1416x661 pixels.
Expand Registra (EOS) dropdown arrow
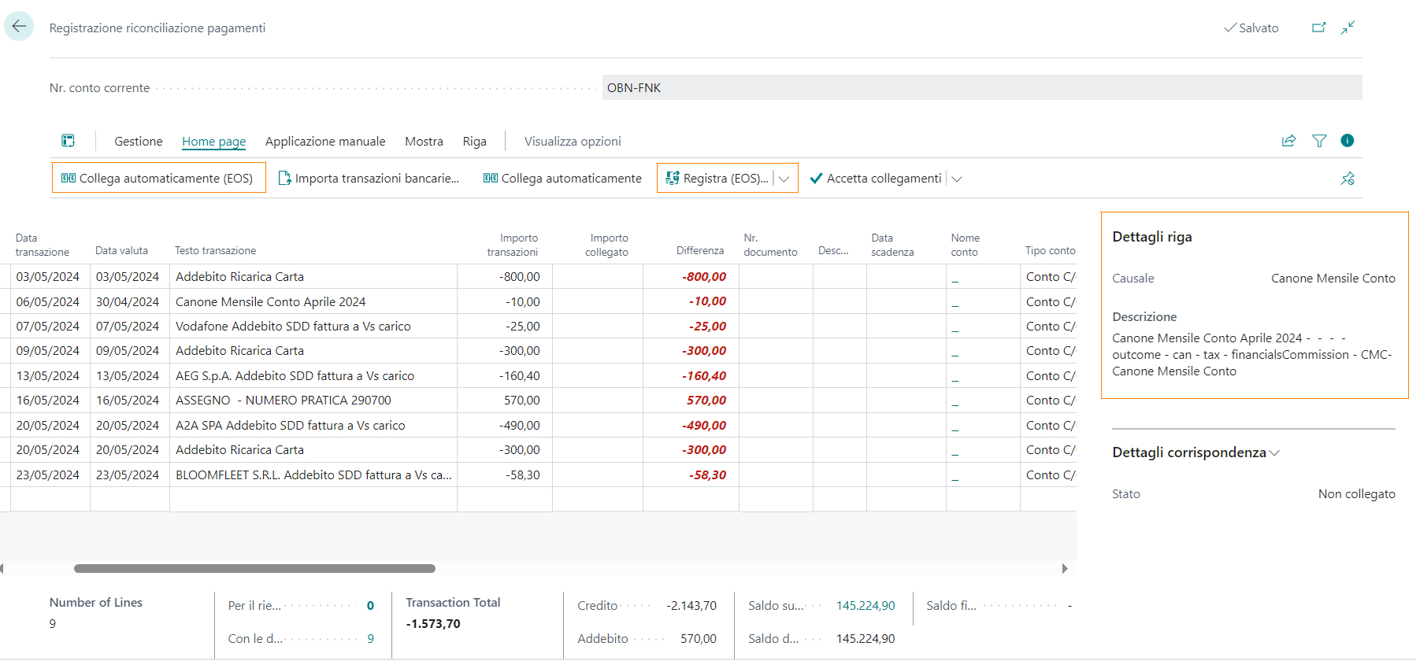[784, 179]
